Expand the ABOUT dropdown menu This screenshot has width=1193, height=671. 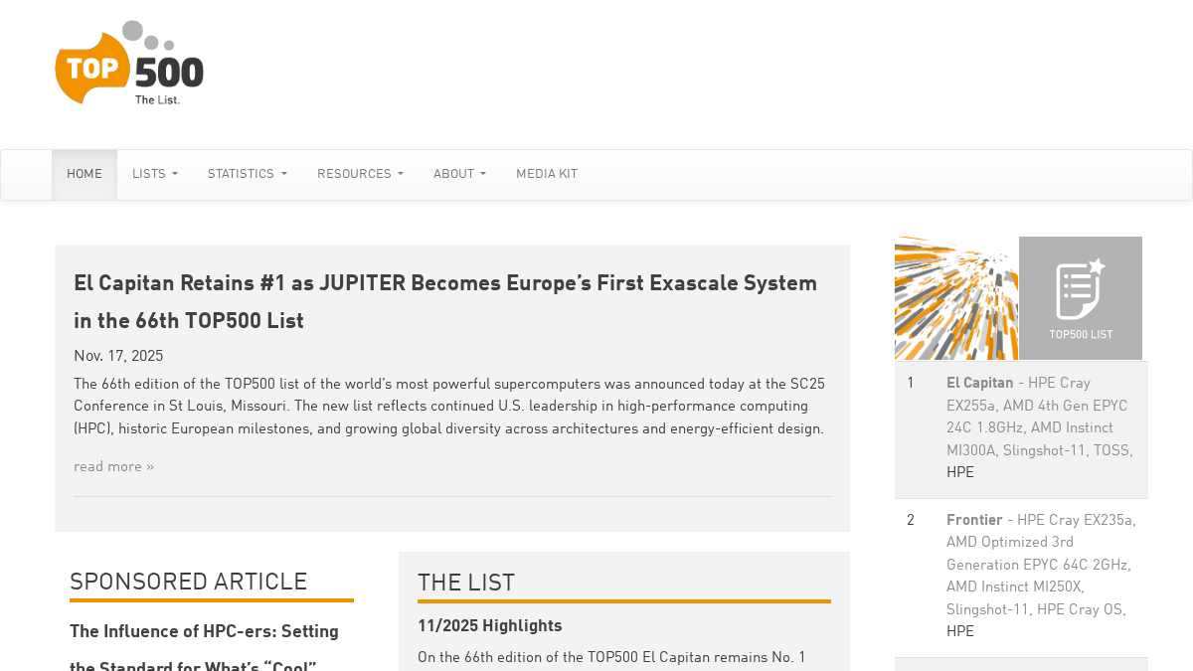[x=459, y=175]
